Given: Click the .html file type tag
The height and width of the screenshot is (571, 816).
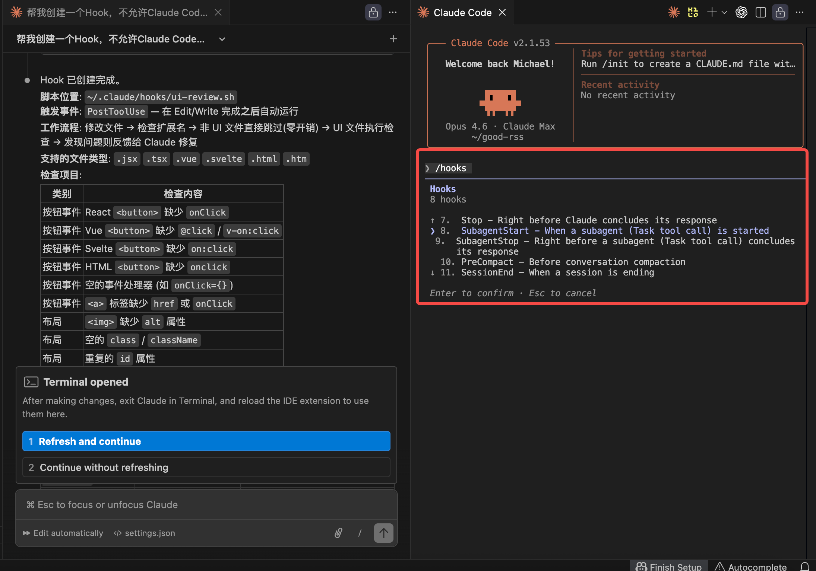Looking at the screenshot, I should click(264, 159).
